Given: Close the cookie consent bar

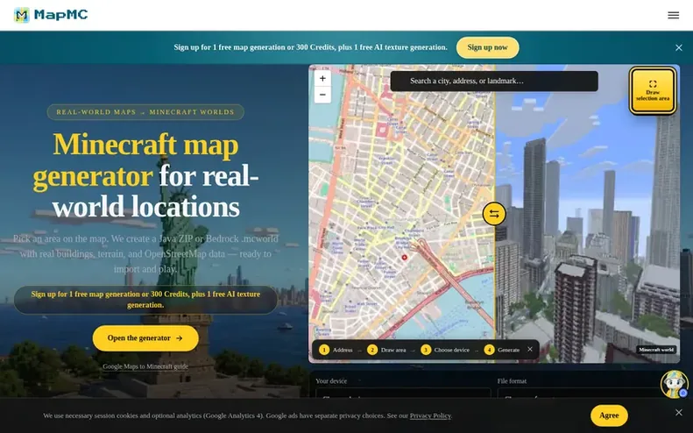Looking at the screenshot, I should [679, 412].
